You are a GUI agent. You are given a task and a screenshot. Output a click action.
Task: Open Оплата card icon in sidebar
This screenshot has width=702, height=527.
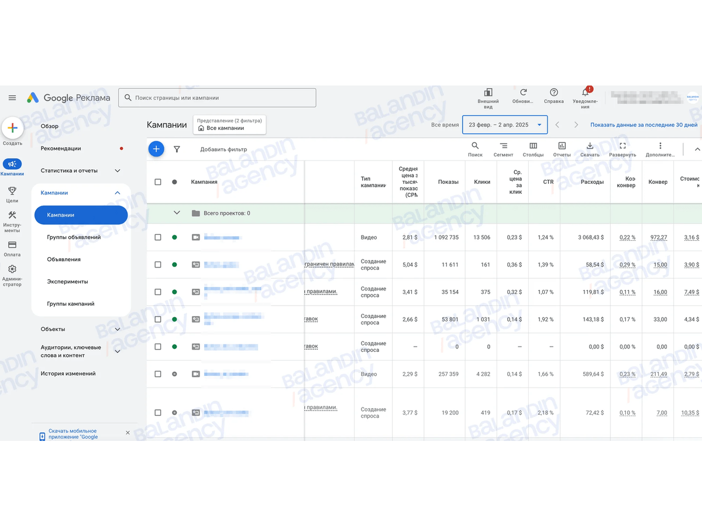click(12, 244)
